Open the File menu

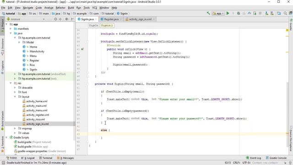[x=3, y=8]
